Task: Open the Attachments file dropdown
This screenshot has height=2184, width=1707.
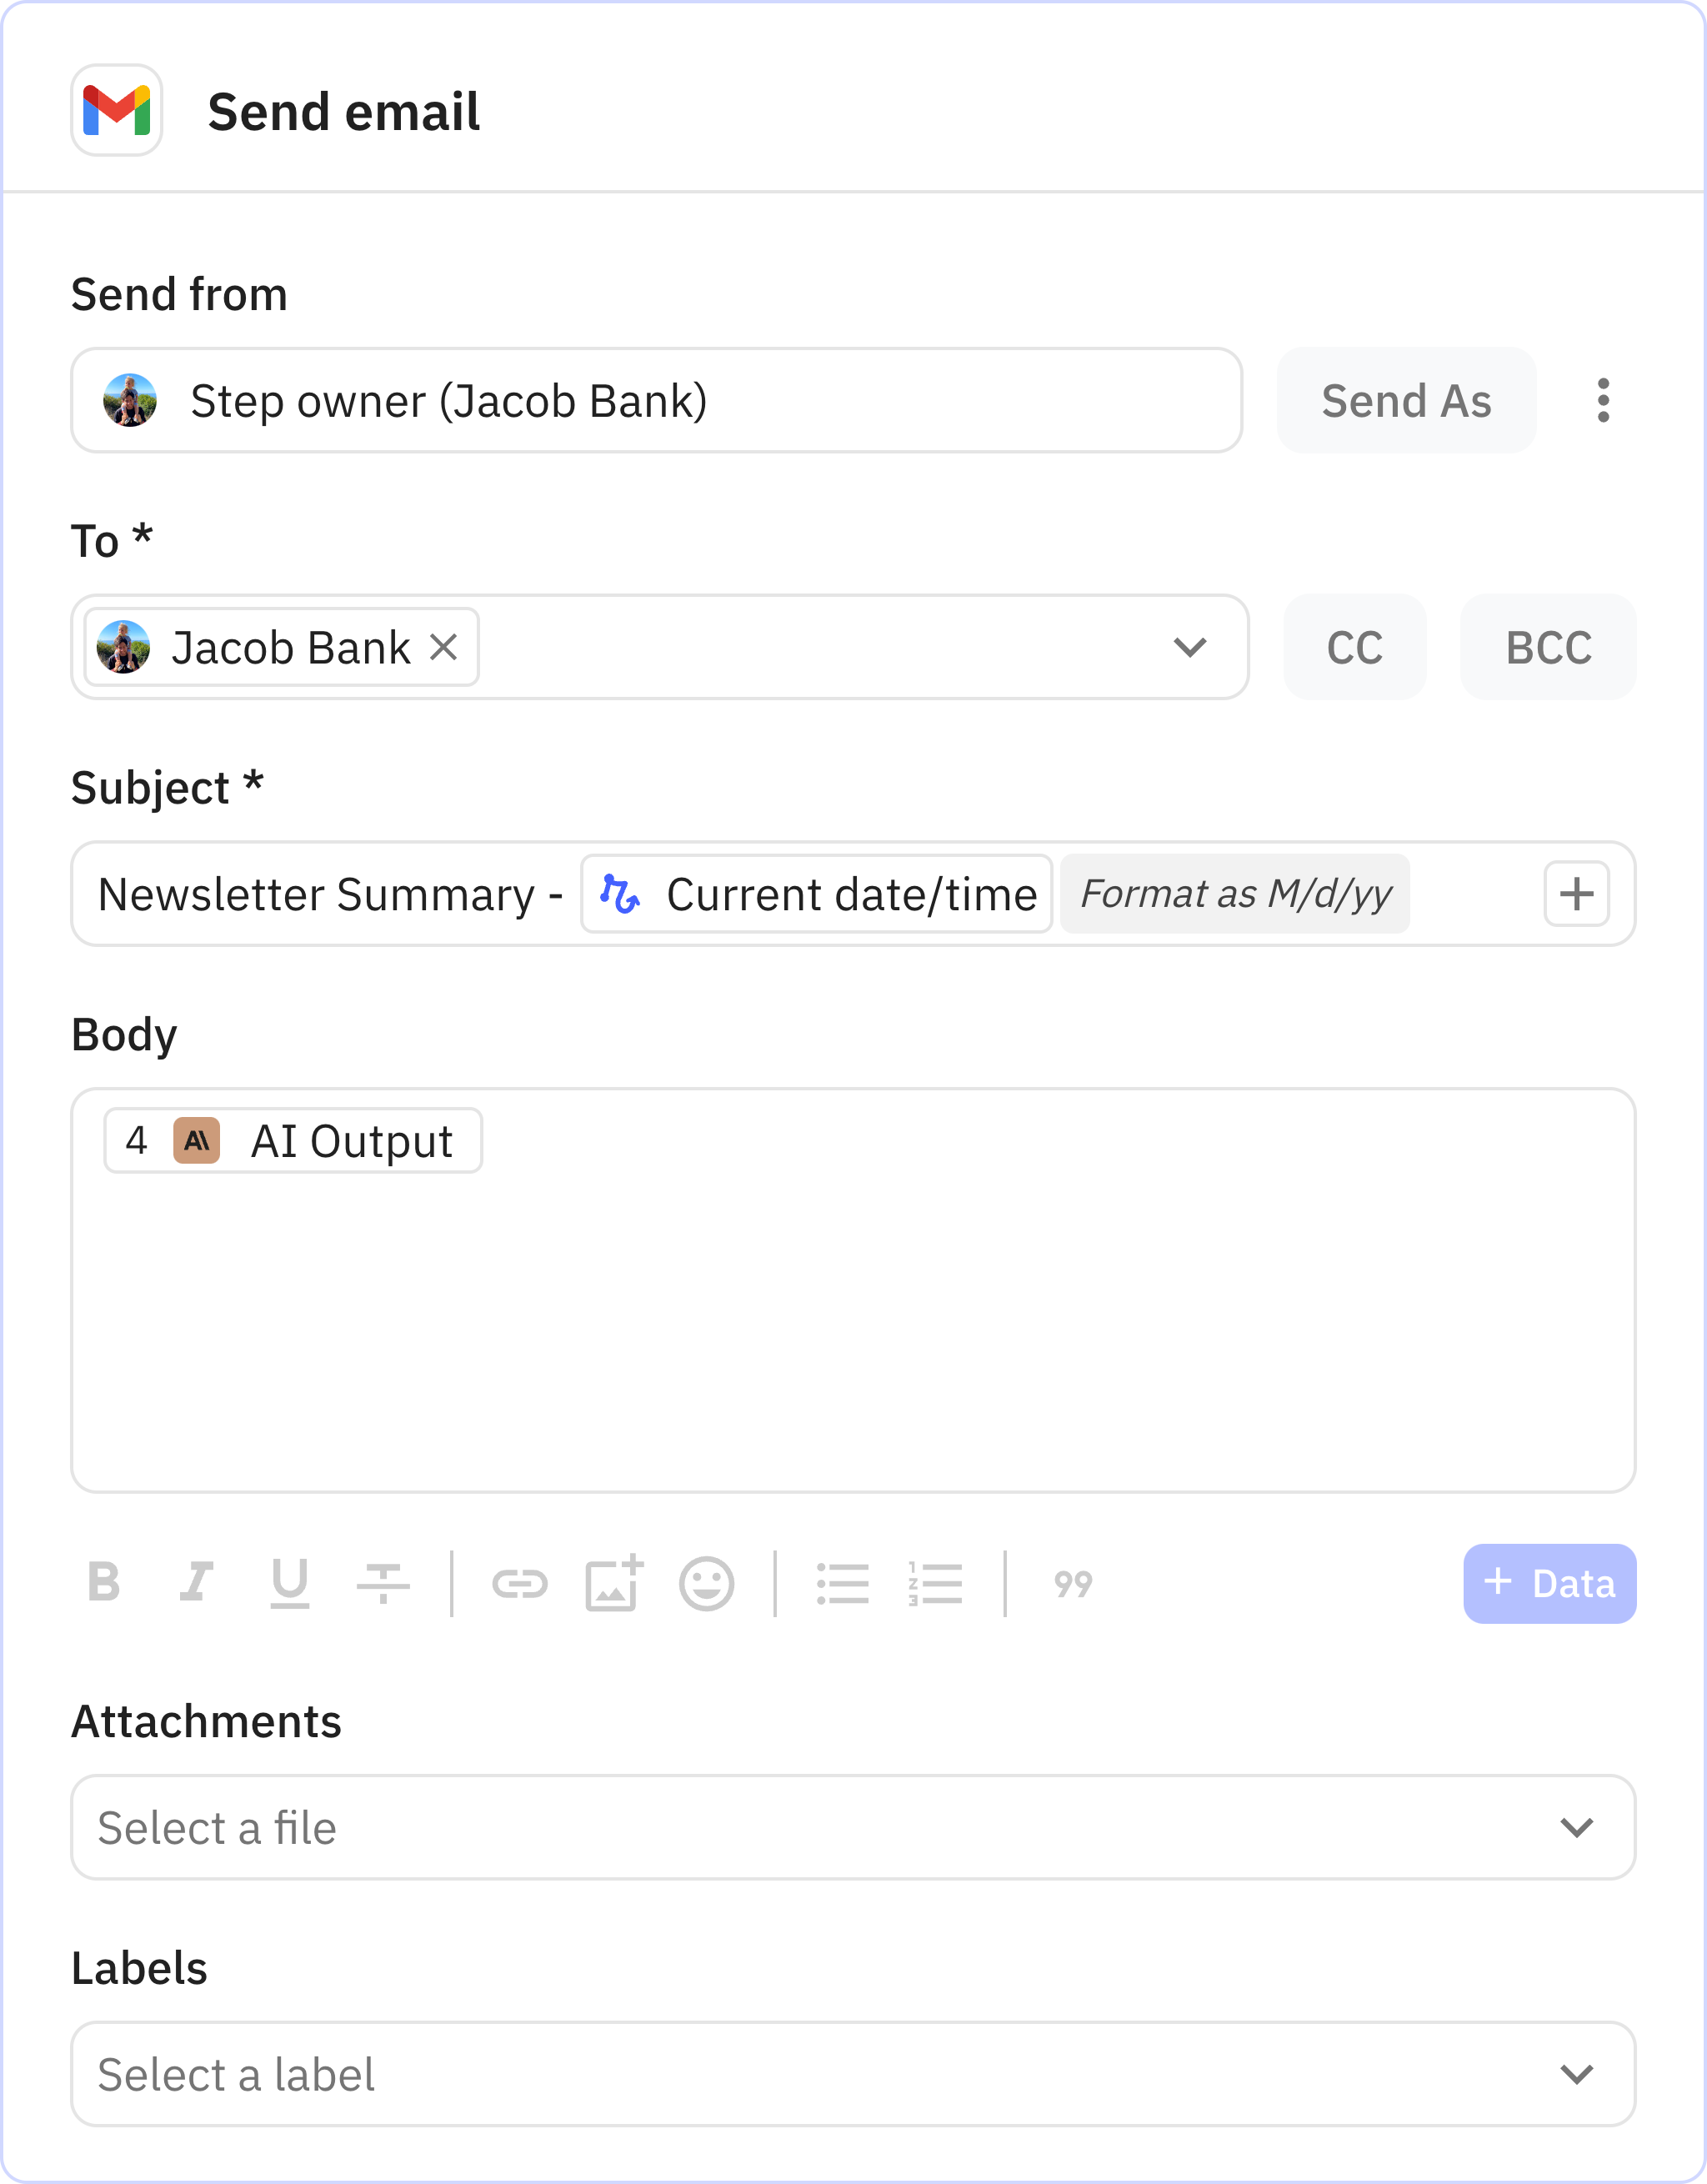Action: click(x=1576, y=1827)
